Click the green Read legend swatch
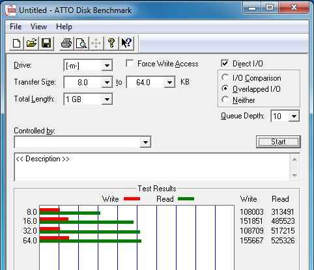This screenshot has height=270, width=314. (x=186, y=198)
